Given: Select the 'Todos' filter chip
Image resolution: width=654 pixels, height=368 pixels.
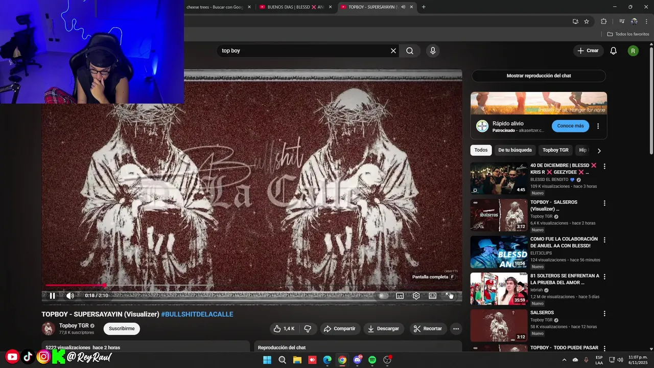Looking at the screenshot, I should point(481,150).
